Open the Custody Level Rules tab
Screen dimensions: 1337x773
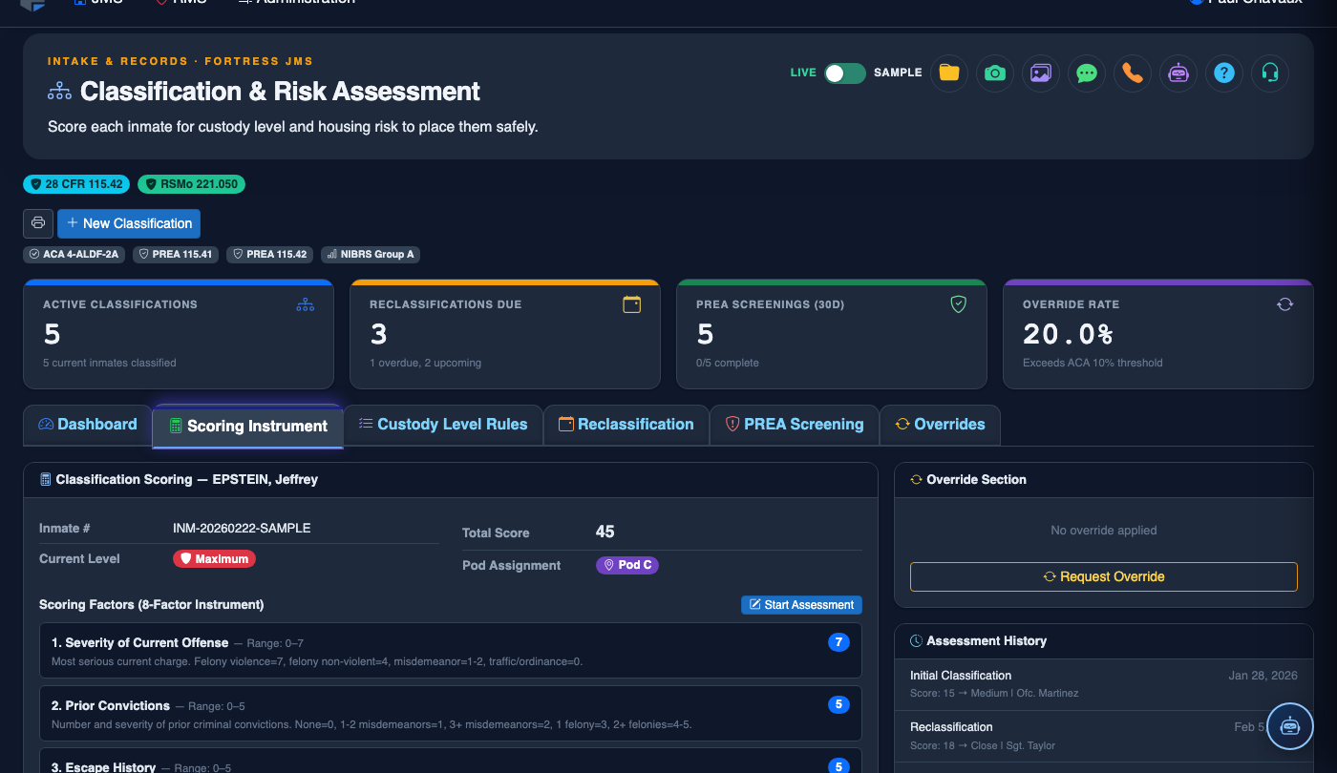tap(443, 425)
